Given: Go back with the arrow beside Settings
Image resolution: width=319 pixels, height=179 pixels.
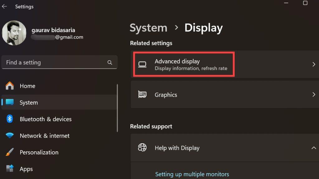Looking at the screenshot, I should pos(4,7).
